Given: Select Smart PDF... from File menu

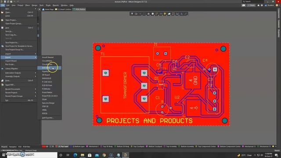Looking at the screenshot, I should click(x=18, y=85).
